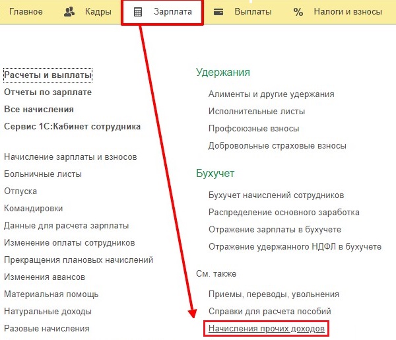Open Изменение оплаты сотрудников
Viewport: 396px width, 340px height.
point(69,243)
